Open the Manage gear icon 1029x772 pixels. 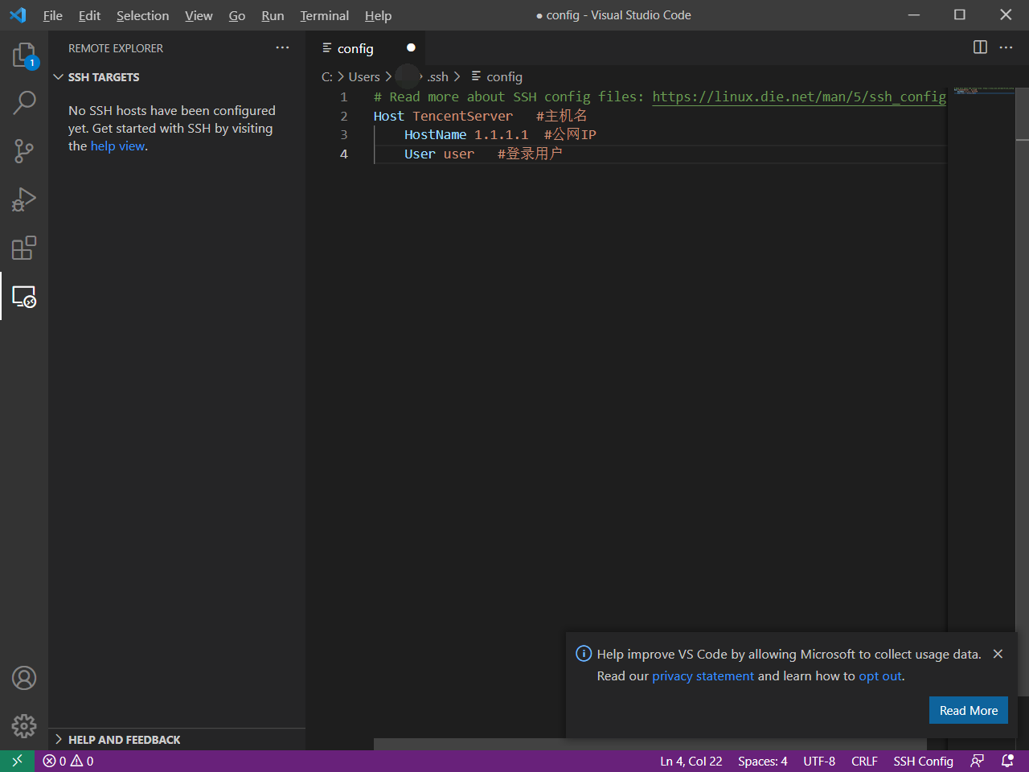click(x=24, y=726)
